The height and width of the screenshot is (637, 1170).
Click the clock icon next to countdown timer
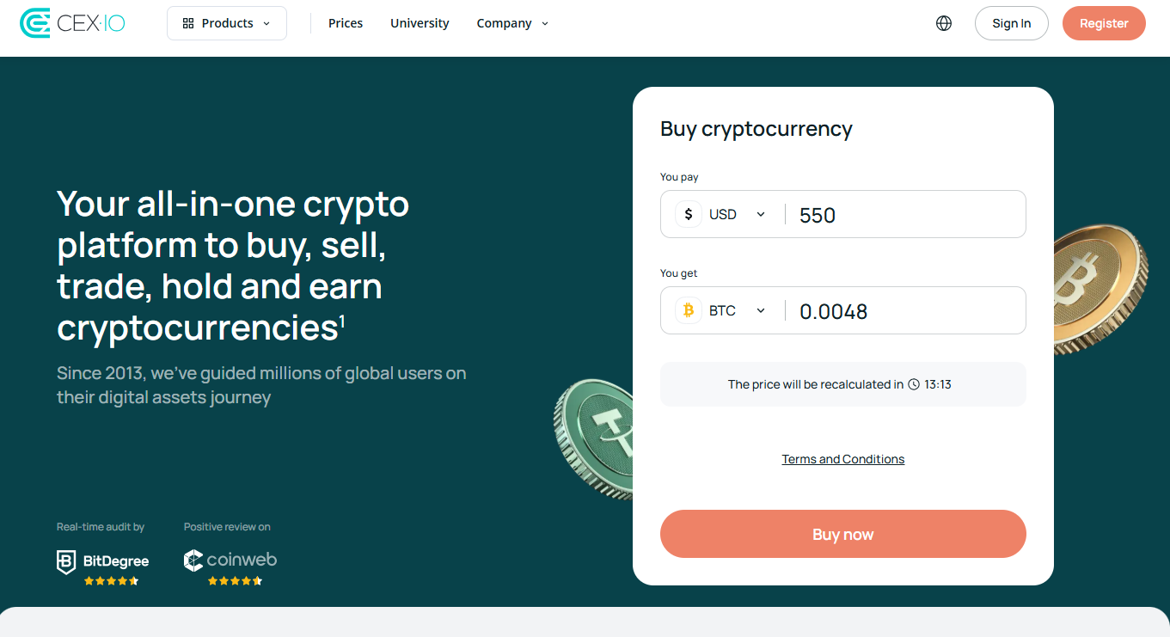point(913,384)
